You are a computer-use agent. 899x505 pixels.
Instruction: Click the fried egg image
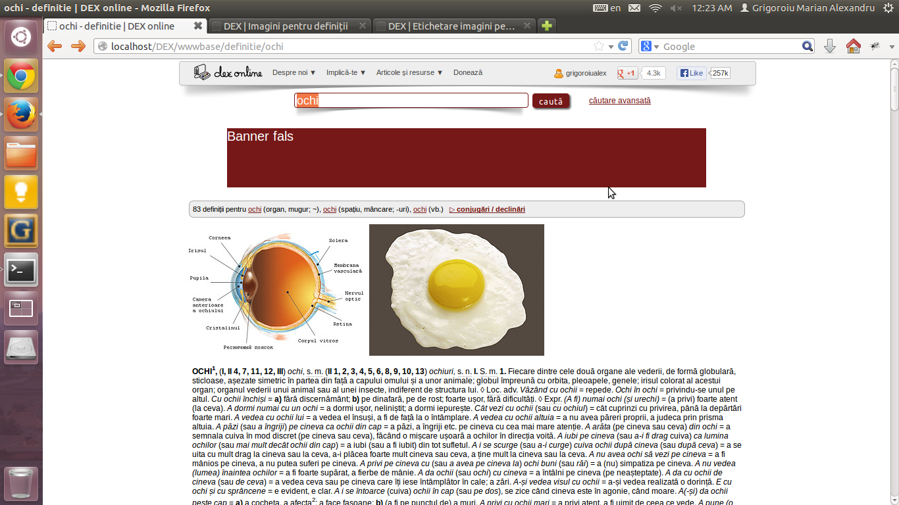pos(457,290)
